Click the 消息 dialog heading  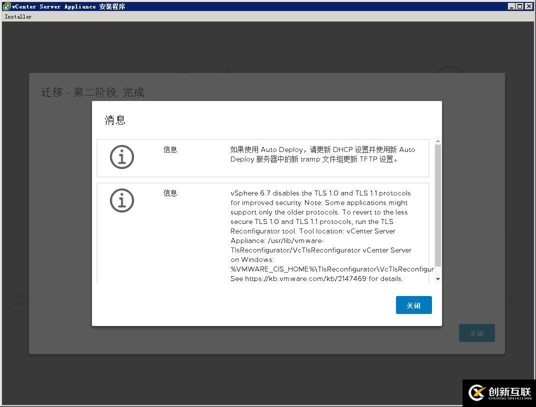pyautogui.click(x=115, y=120)
